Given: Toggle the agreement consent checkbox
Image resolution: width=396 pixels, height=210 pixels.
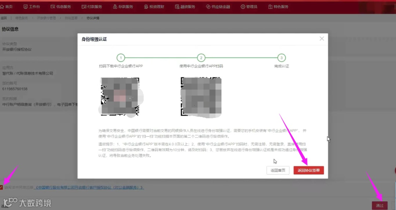Looking at the screenshot, I should pos(1,187).
